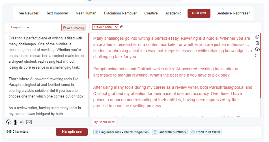Open the English language dropdown
Image resolution: width=269 pixels, height=142 pixels.
pos(20,27)
